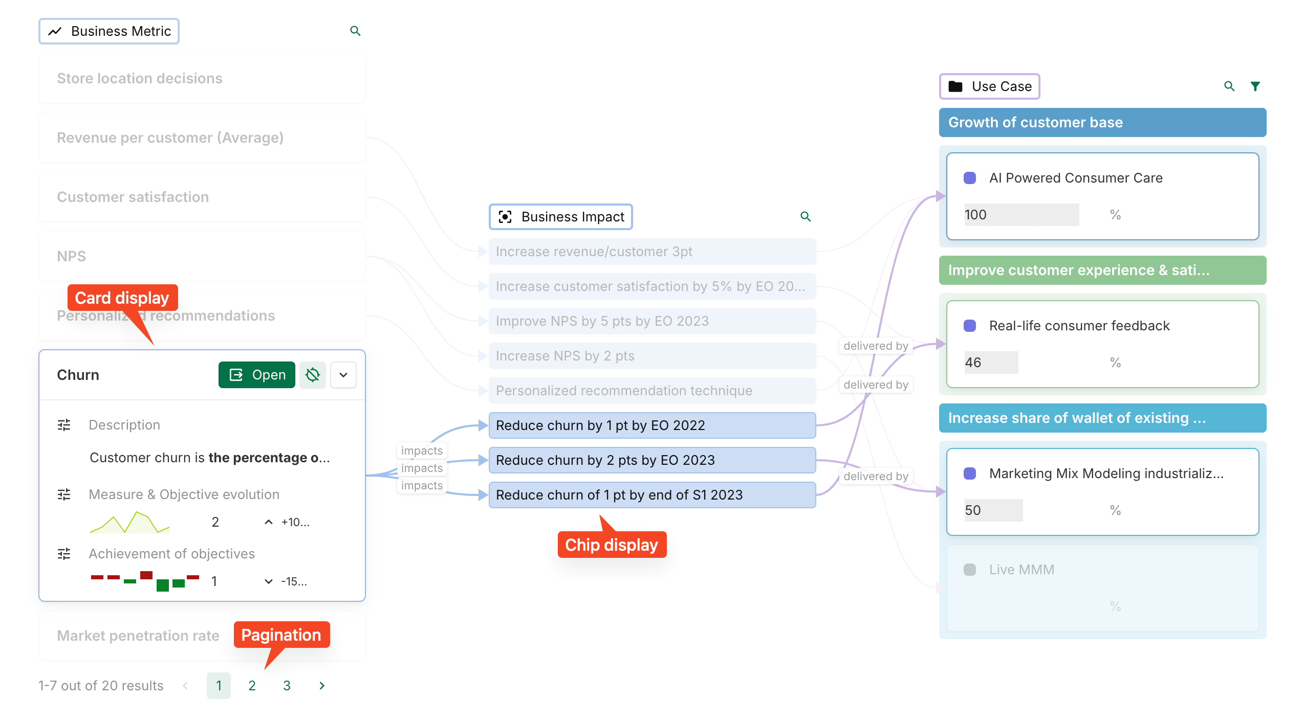Image resolution: width=1305 pixels, height=722 pixels.
Task: Click the Description settings icon
Action: [x=64, y=425]
